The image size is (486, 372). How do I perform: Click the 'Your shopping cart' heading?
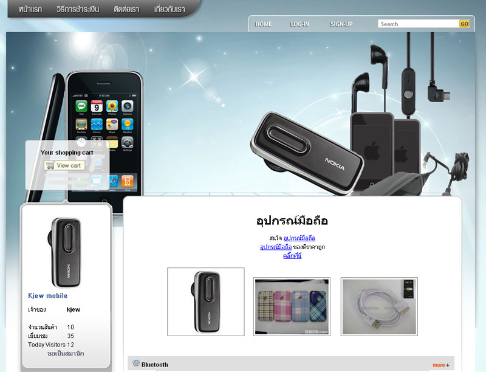[x=67, y=153]
